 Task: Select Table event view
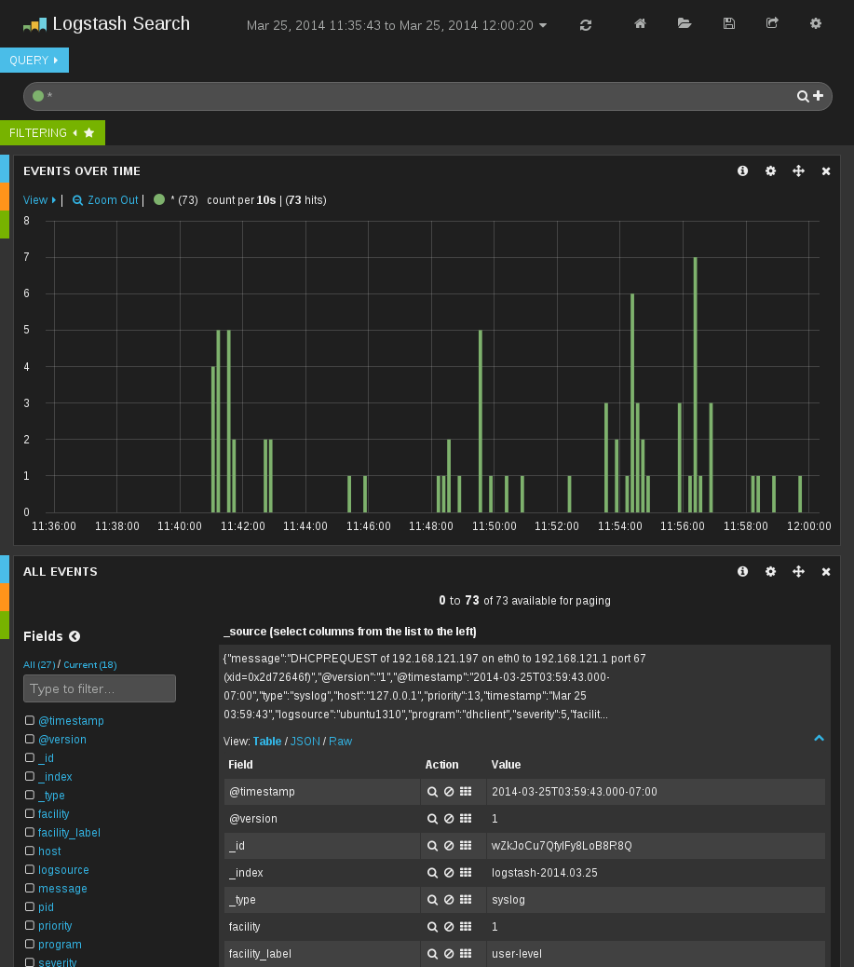click(267, 742)
